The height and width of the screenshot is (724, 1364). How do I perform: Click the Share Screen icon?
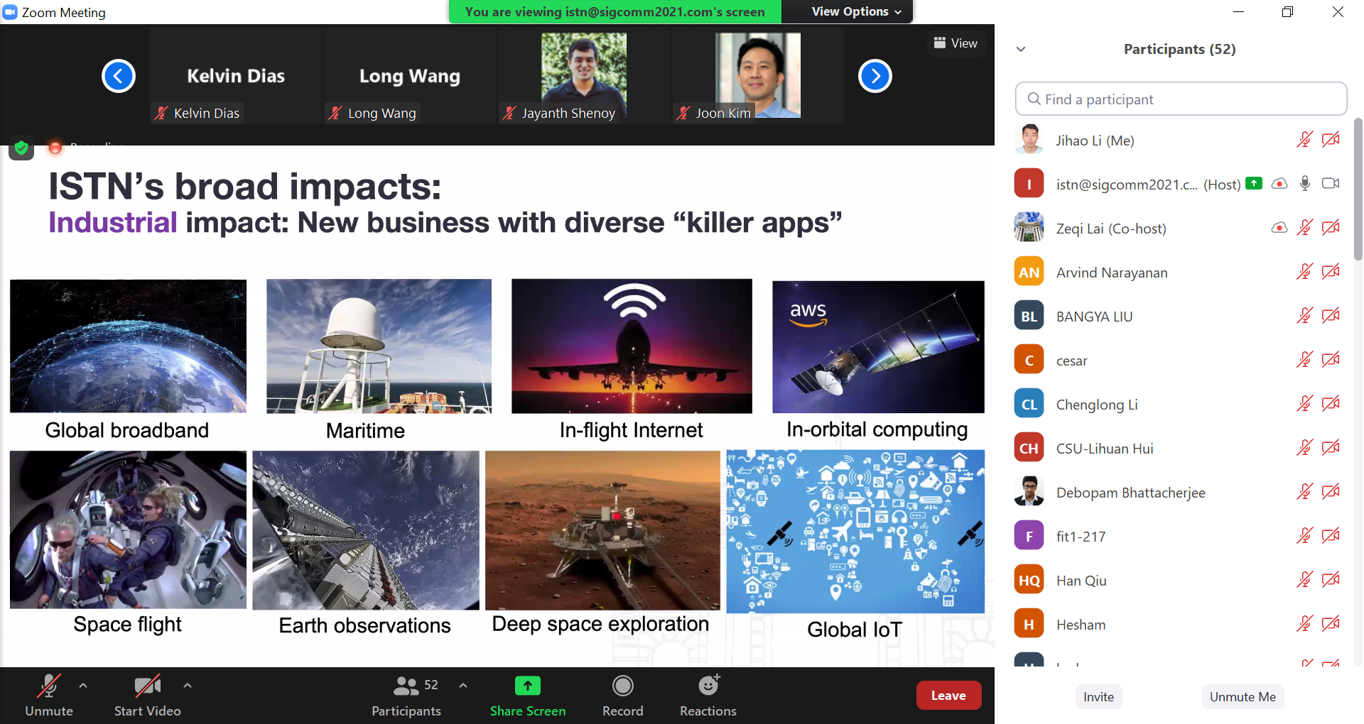pyautogui.click(x=527, y=686)
